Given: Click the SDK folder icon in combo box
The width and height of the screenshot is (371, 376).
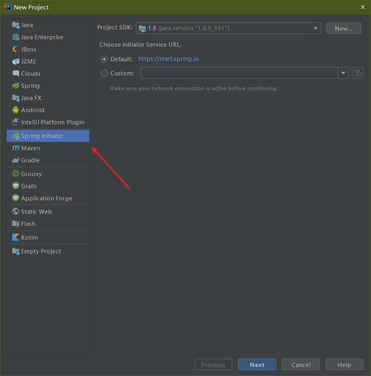Looking at the screenshot, I should tap(142, 29).
